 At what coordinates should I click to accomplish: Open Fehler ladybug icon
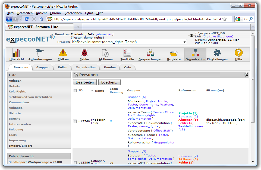(84, 53)
